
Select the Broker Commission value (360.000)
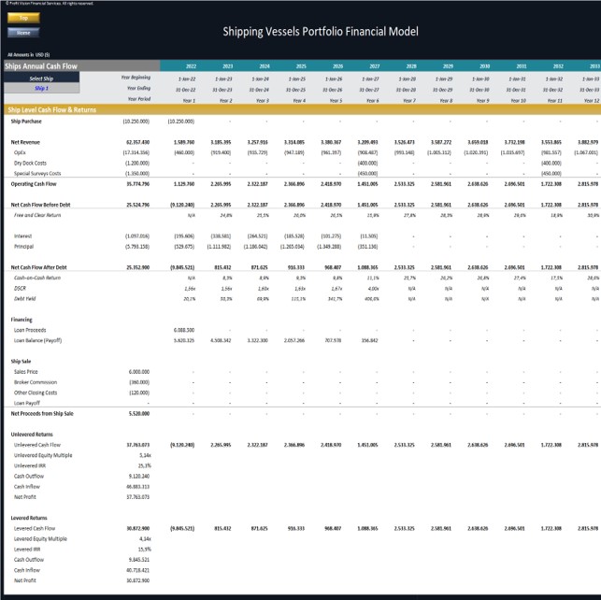tap(139, 382)
